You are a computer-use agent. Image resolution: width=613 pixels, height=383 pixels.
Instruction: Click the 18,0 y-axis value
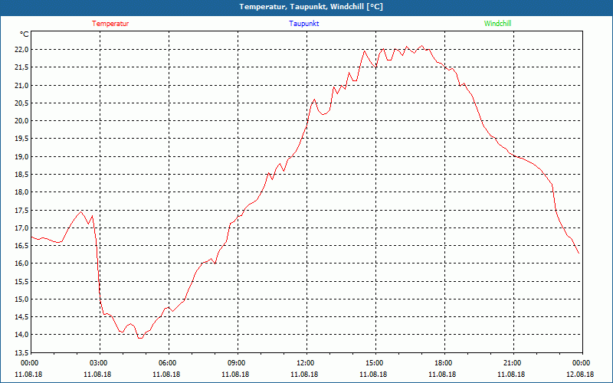tap(22, 192)
